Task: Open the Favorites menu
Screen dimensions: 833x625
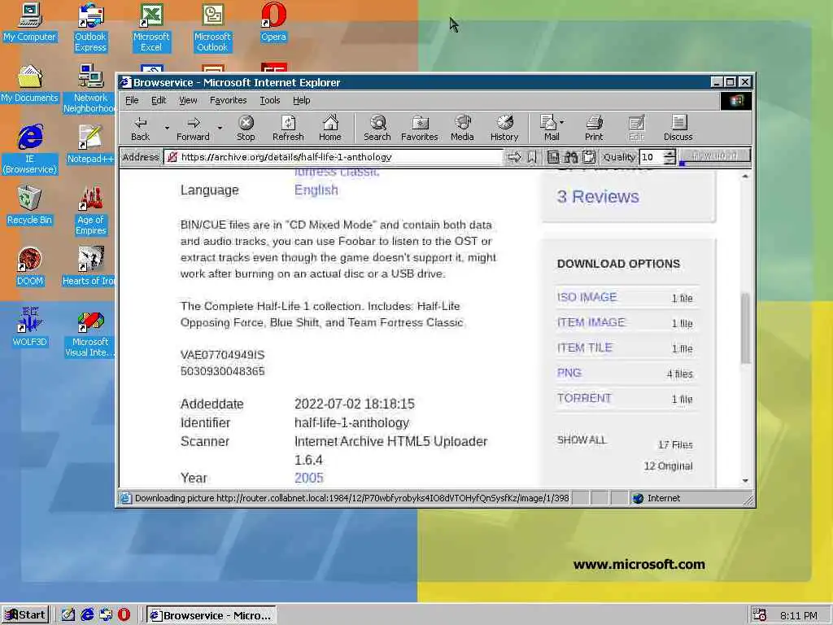Action: (x=228, y=100)
